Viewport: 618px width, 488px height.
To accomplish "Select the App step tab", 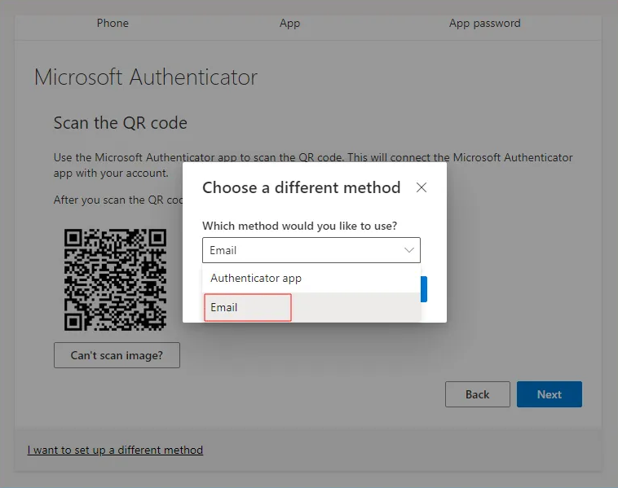I will tap(289, 24).
